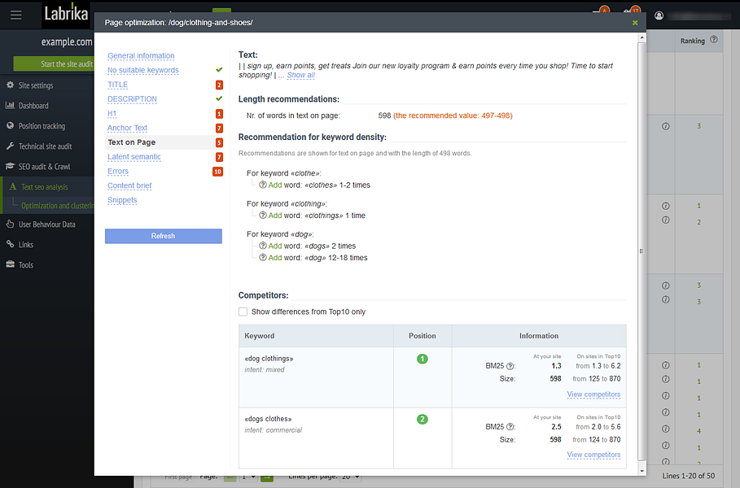Click the Information column header

pos(539,336)
